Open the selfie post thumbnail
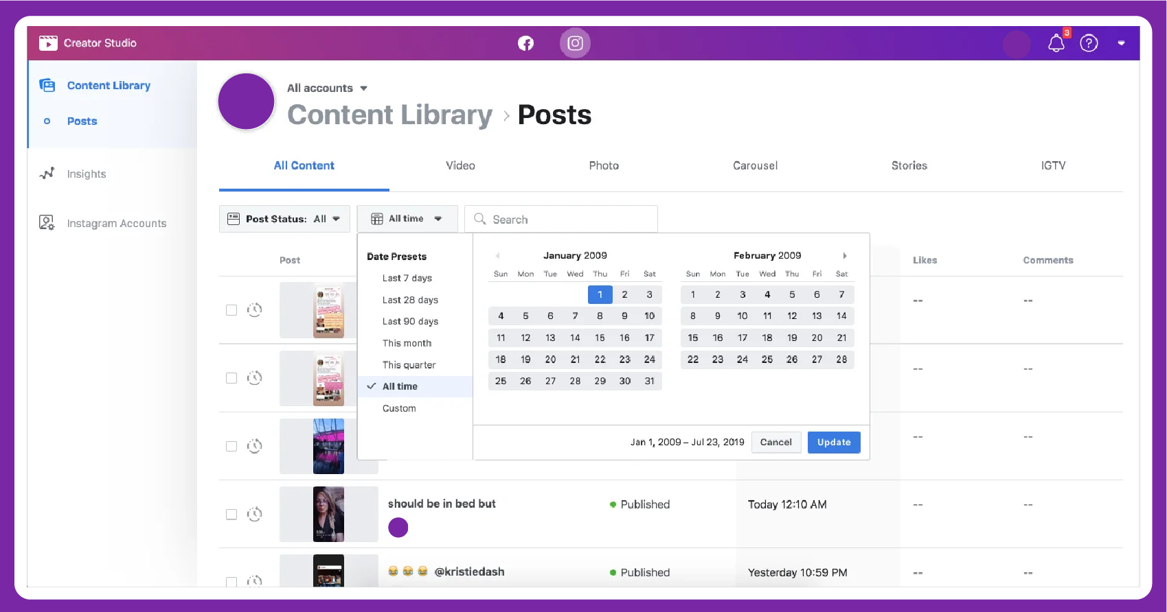 [x=328, y=514]
